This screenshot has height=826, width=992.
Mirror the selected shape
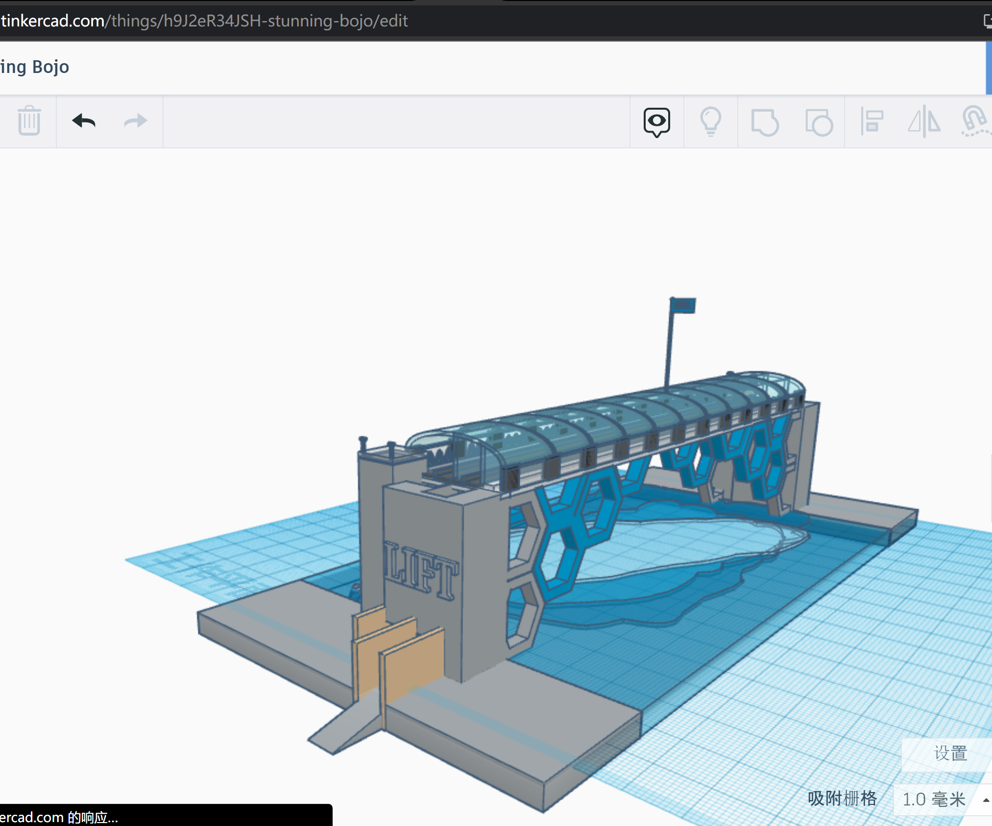(925, 121)
